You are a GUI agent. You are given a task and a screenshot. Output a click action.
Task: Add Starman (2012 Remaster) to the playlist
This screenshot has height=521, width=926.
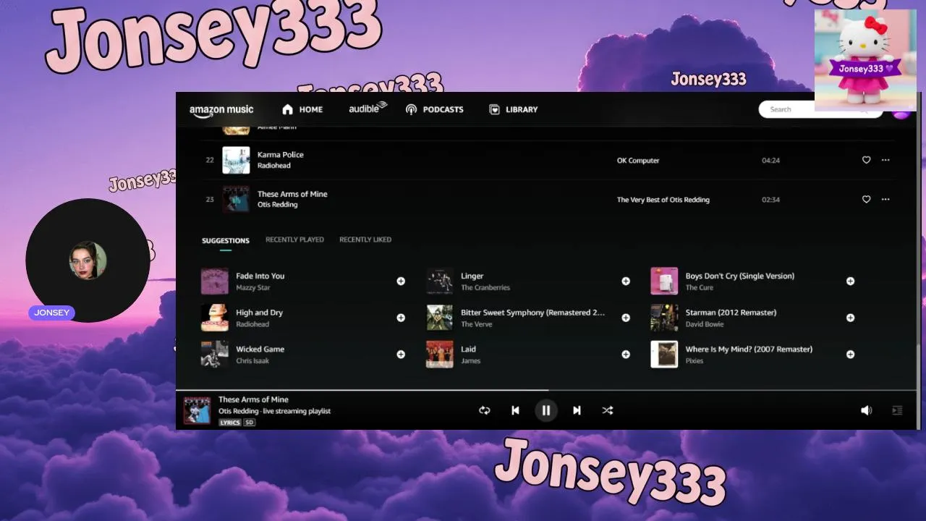851,318
